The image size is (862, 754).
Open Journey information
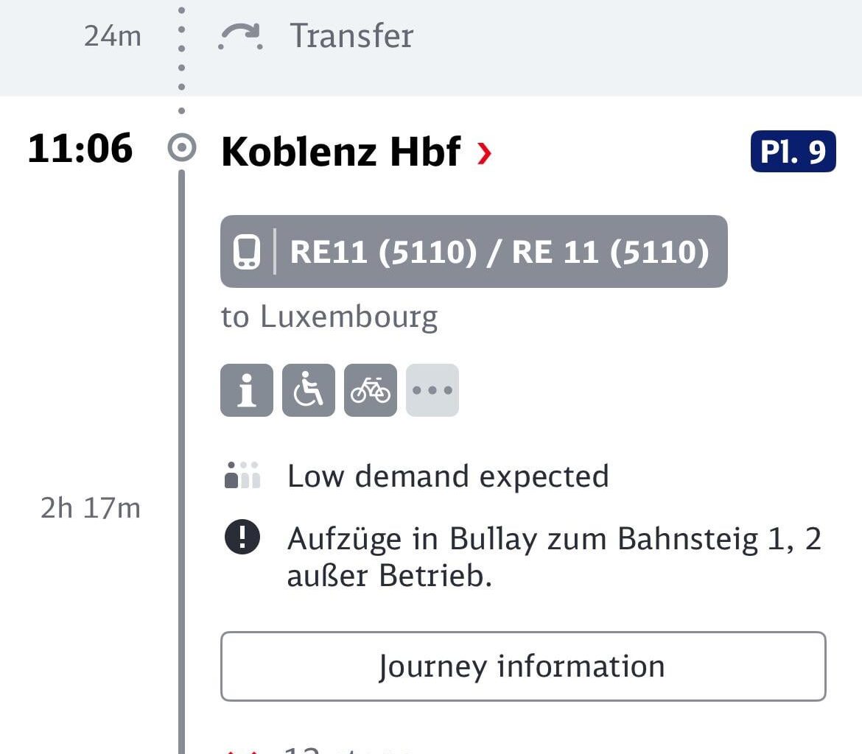(x=522, y=666)
